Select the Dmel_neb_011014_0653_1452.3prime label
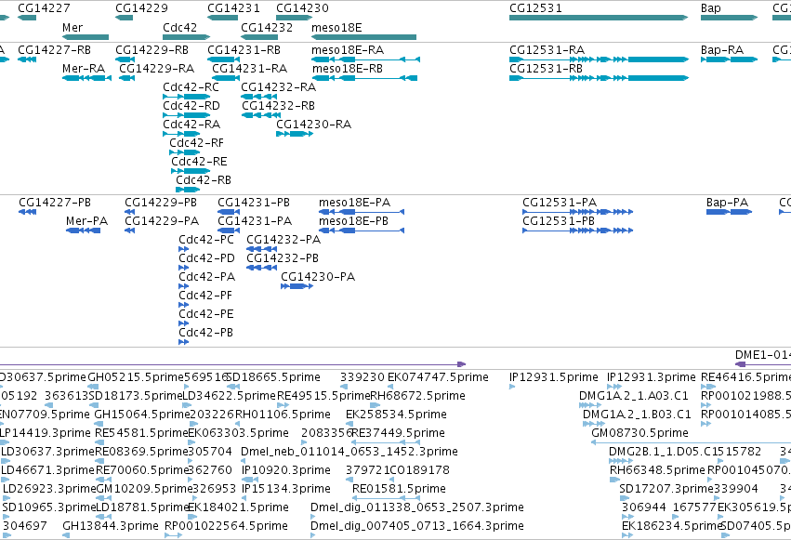 (x=349, y=452)
